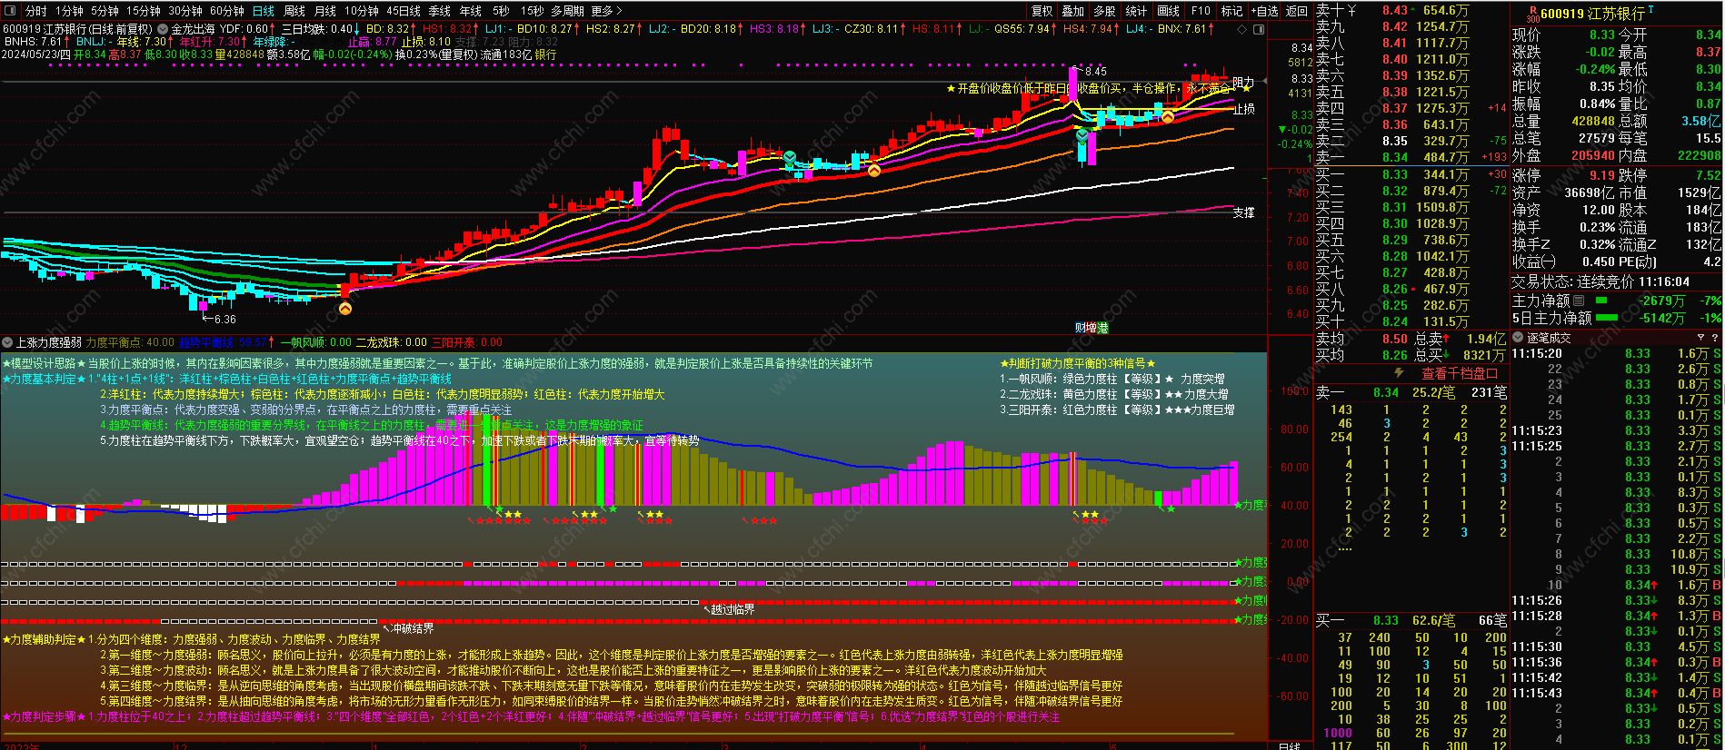Toggle the sidebar panel icon beside 分时
This screenshot has height=750, width=1725.
coord(10,11)
